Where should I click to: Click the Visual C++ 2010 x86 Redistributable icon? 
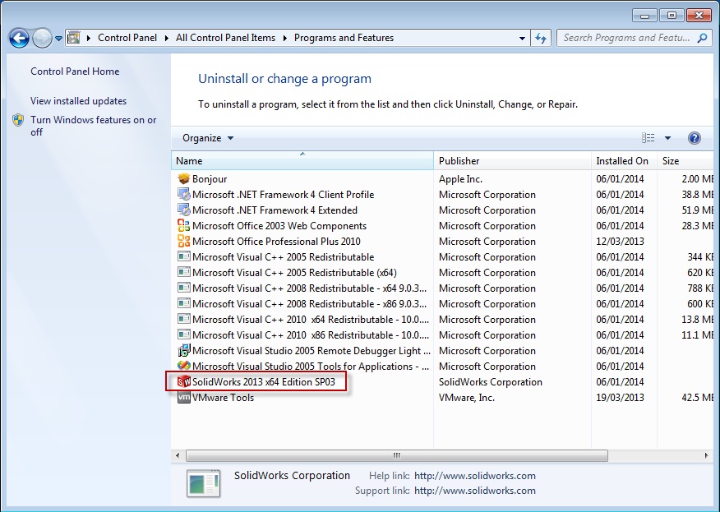[183, 334]
